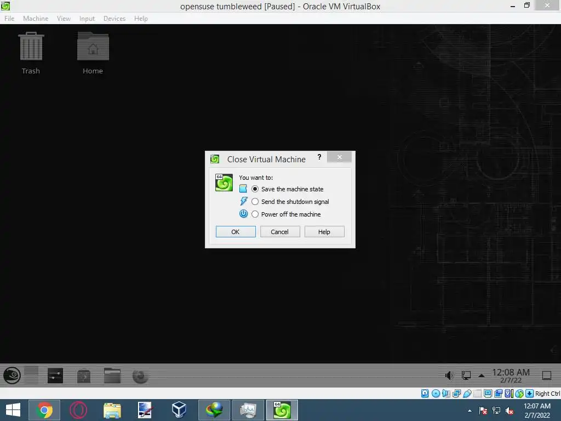Click the CPU virtualization status icon
The image size is (561, 421).
508,394
